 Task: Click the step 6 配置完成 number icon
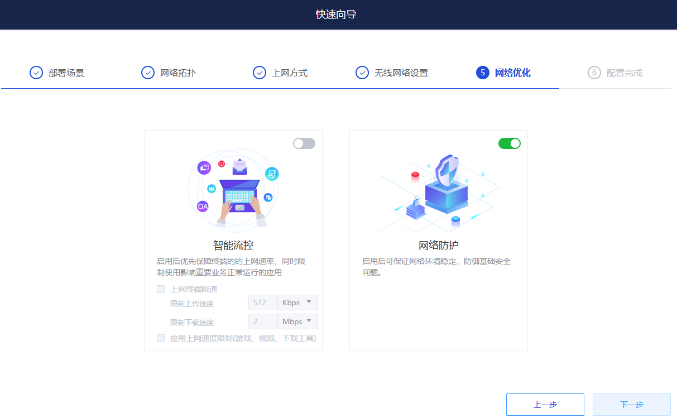click(594, 73)
